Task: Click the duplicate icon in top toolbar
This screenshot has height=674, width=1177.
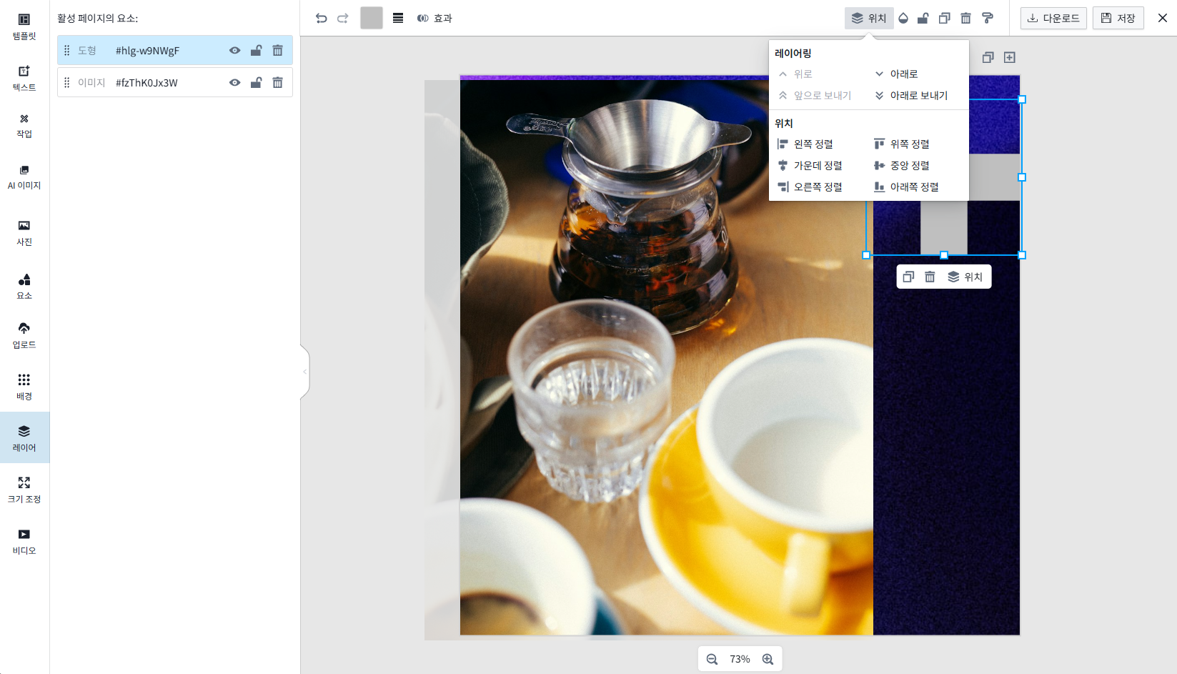Action: pos(944,18)
